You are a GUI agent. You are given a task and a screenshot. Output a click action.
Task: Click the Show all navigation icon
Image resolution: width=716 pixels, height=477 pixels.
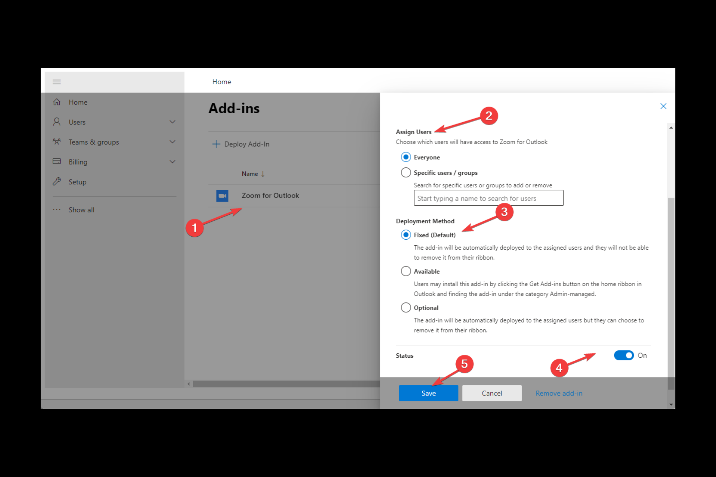tap(57, 209)
